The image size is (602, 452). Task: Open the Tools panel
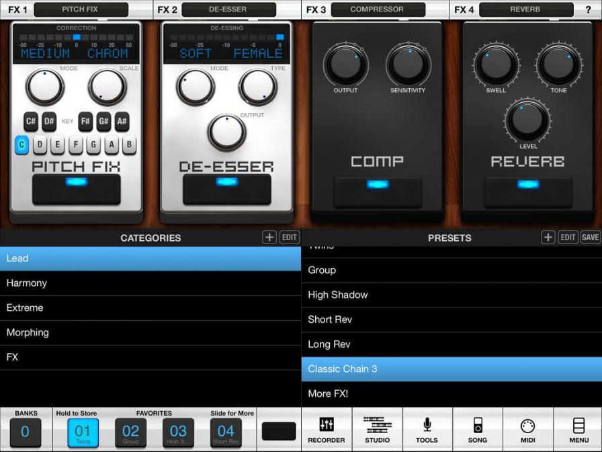pyautogui.click(x=427, y=428)
